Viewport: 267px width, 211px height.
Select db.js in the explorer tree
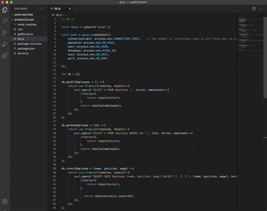29,39
